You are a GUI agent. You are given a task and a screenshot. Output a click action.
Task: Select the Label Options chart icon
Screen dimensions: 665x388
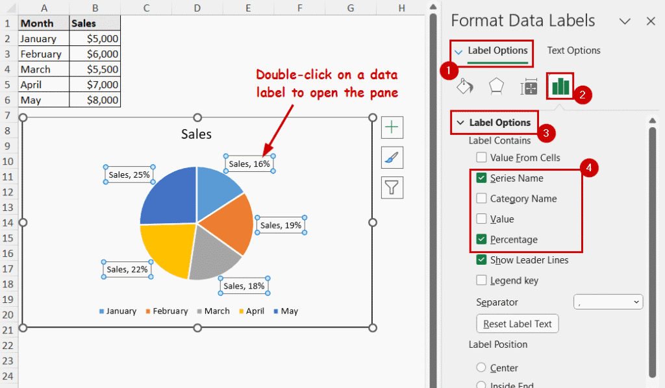(x=559, y=85)
